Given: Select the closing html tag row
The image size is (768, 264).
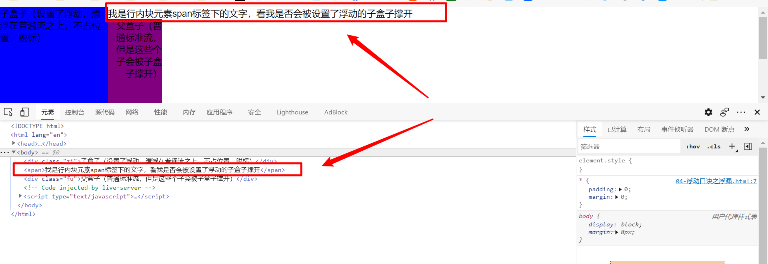Looking at the screenshot, I should [23, 214].
